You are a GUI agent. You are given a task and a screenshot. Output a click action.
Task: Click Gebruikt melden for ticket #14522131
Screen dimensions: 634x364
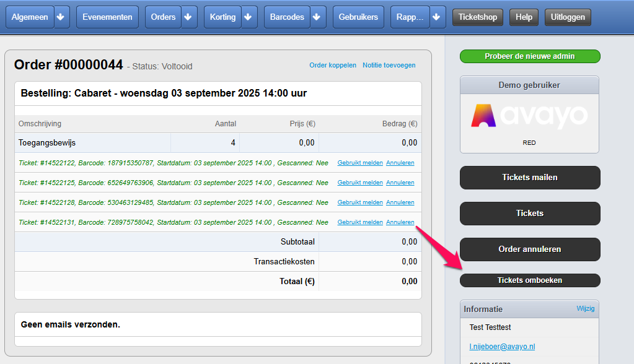tap(360, 222)
